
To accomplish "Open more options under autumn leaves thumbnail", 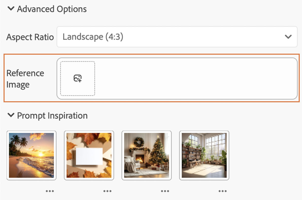I will tap(107, 191).
